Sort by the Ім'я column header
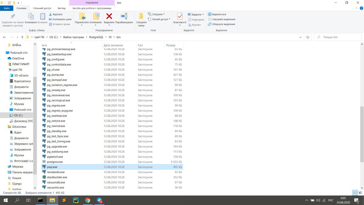The width and height of the screenshot is (364, 205). (x=71, y=45)
